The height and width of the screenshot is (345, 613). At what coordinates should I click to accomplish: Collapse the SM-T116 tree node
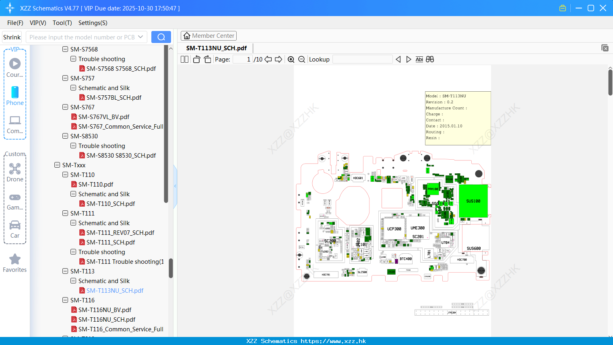tap(65, 300)
